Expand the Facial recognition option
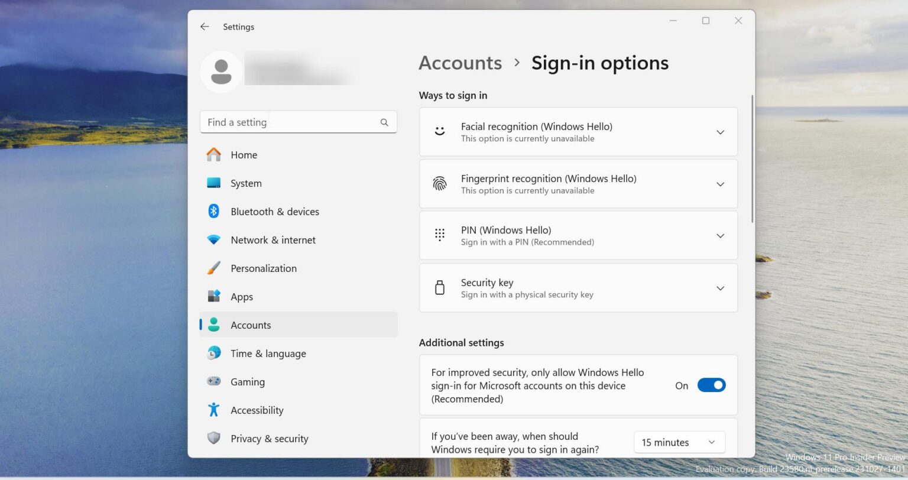Image resolution: width=908 pixels, height=480 pixels. coord(720,132)
